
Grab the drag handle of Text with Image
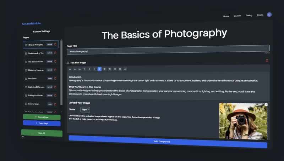pos(68,63)
